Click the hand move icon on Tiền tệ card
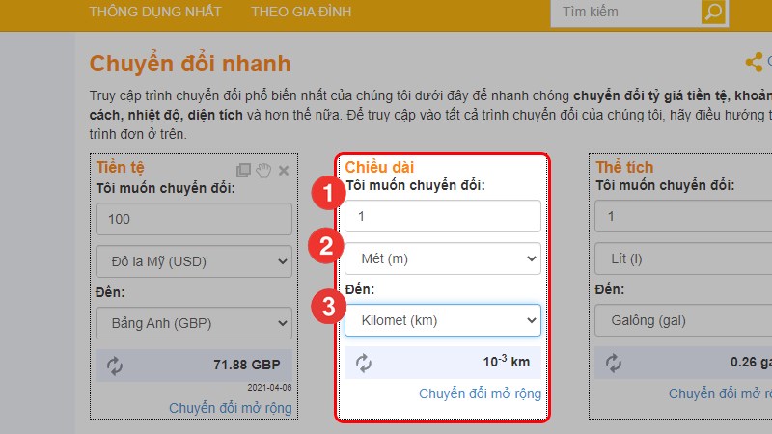This screenshot has height=434, width=772. [x=263, y=170]
